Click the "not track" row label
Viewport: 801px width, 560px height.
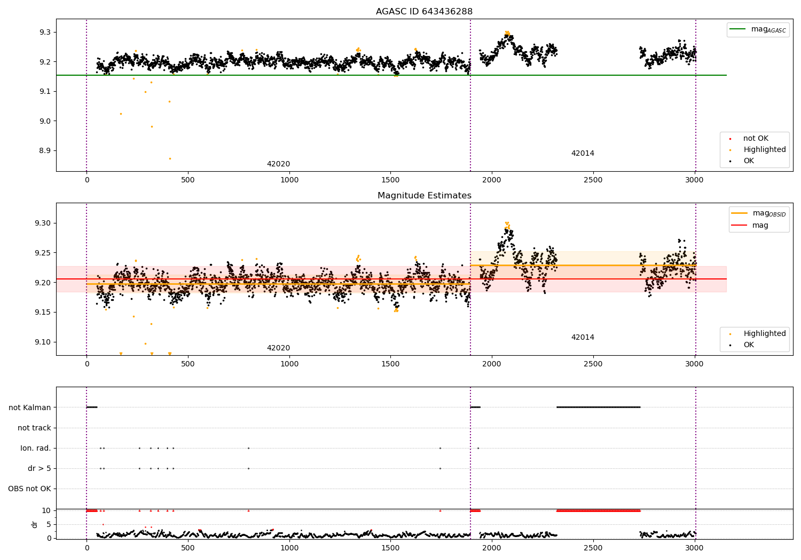coord(34,428)
